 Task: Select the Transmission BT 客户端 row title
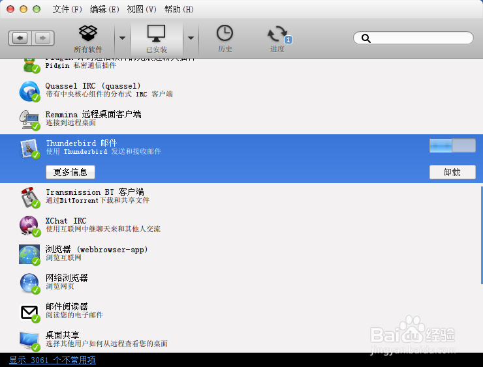tap(95, 192)
